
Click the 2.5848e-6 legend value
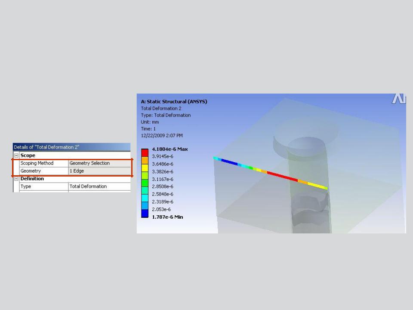point(163,194)
